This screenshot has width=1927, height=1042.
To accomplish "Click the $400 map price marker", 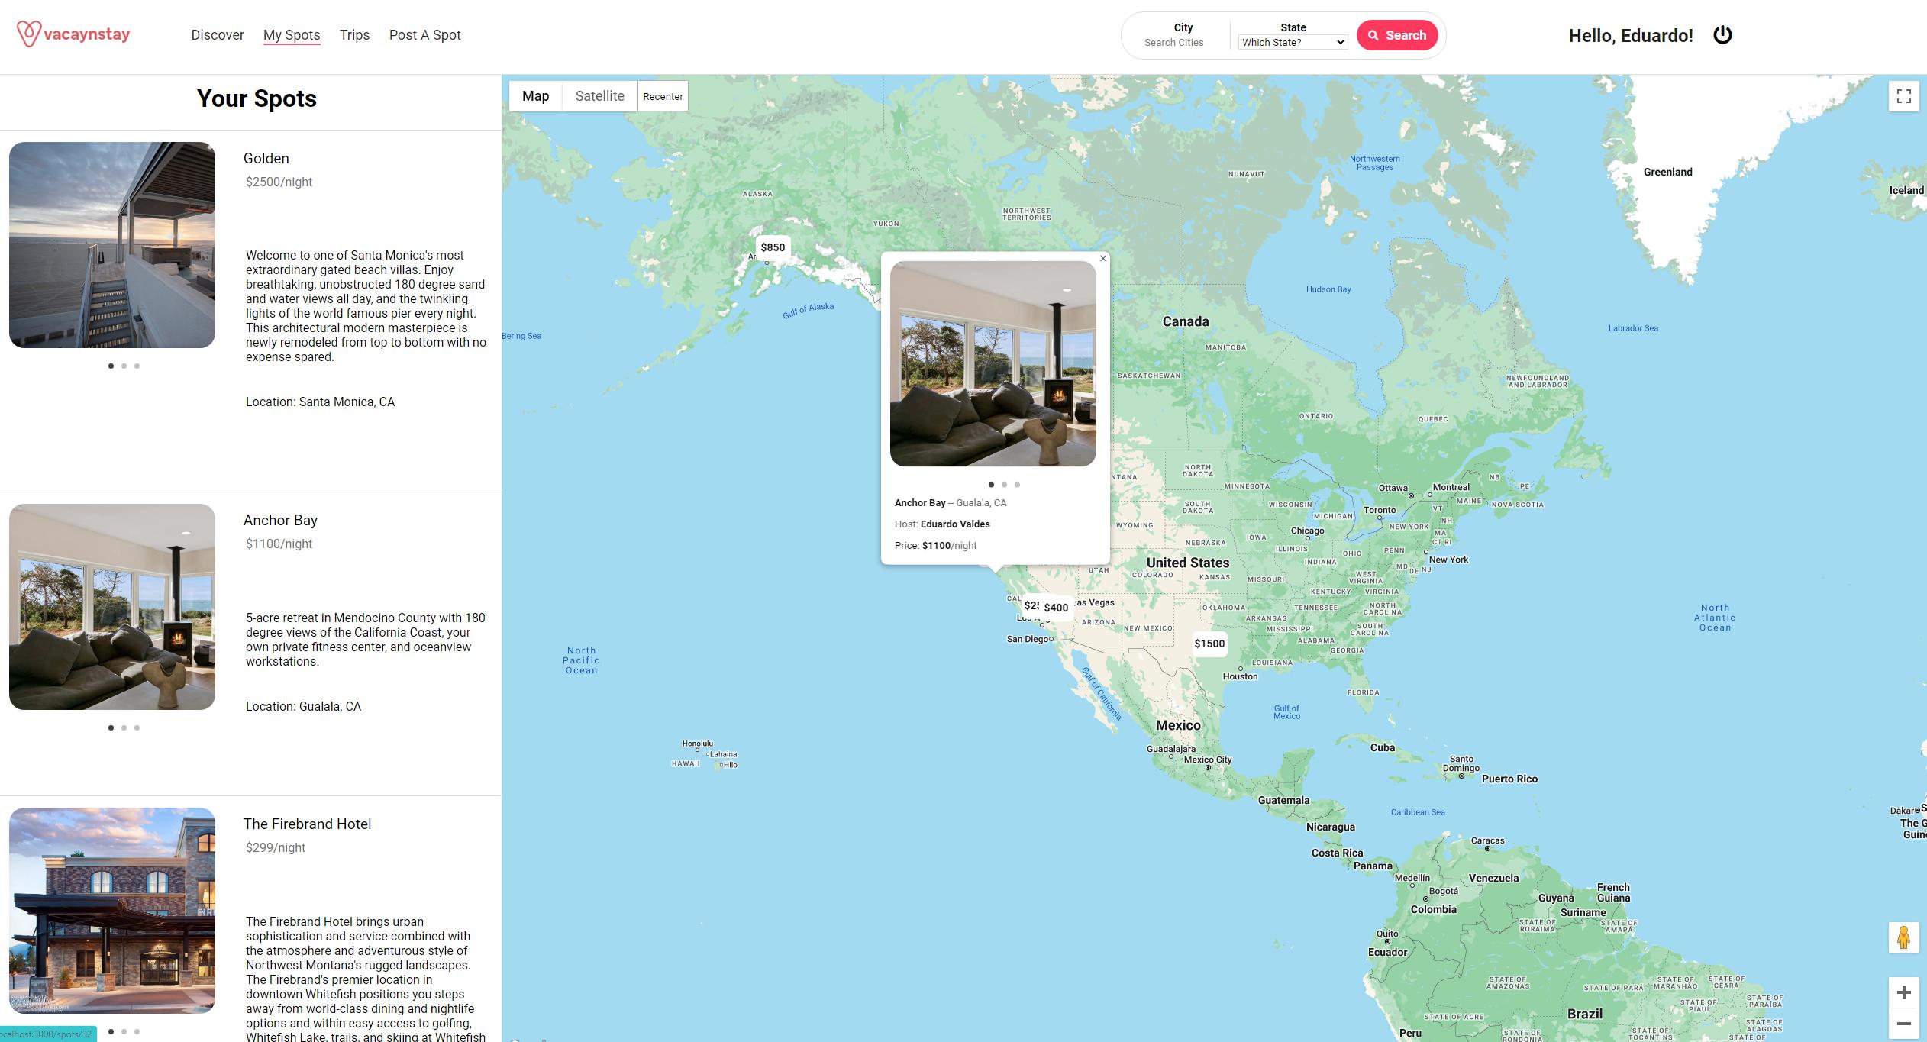I will (1057, 608).
